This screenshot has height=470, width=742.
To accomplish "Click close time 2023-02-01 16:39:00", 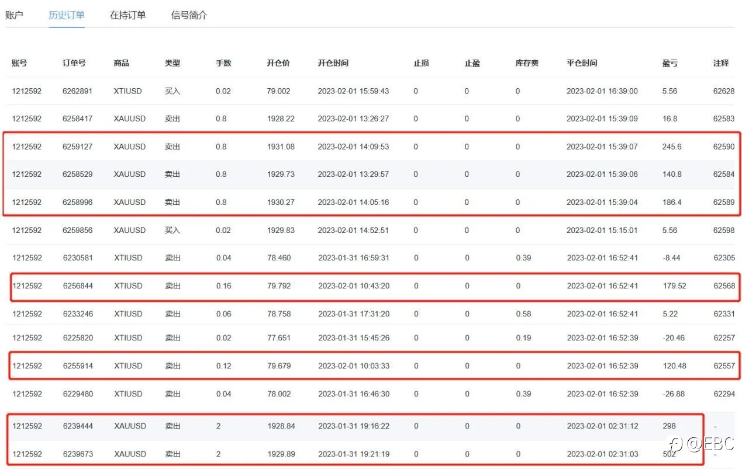I will coord(602,91).
